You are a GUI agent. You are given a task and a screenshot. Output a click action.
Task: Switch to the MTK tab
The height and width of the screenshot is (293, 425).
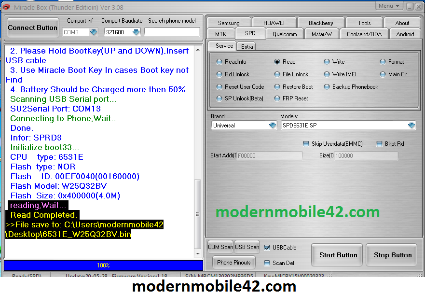coord(220,34)
